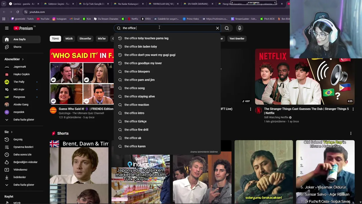Image resolution: width=362 pixels, height=204 pixels.
Task: Open the browser tab list dropdown
Action: click(x=4, y=4)
